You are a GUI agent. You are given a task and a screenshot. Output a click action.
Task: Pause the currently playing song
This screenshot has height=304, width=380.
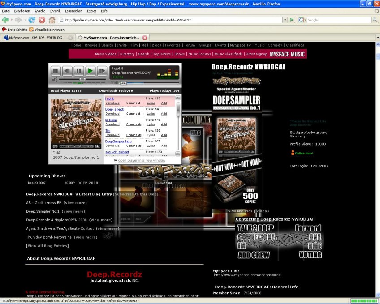(78, 71)
